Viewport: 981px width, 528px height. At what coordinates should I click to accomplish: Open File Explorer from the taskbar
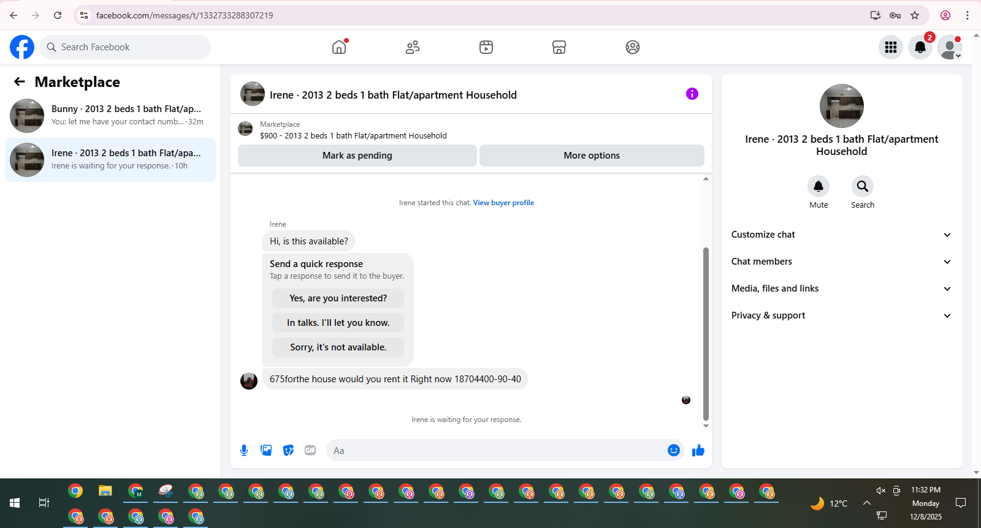coord(105,491)
